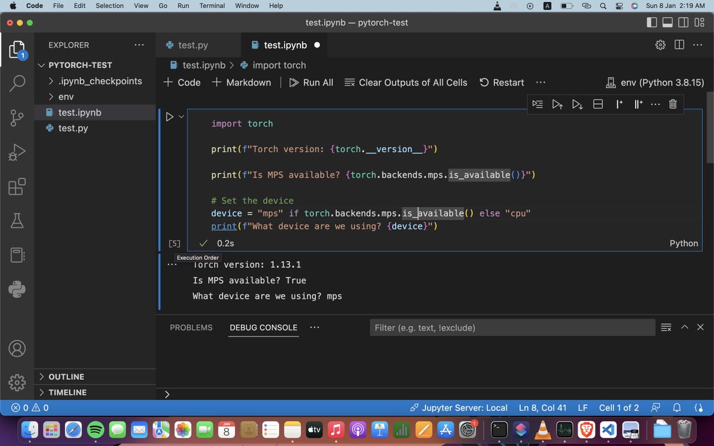Screen dimensions: 714x446
Task: Open the Accounts menu in activity bar
Action: pos(17,348)
